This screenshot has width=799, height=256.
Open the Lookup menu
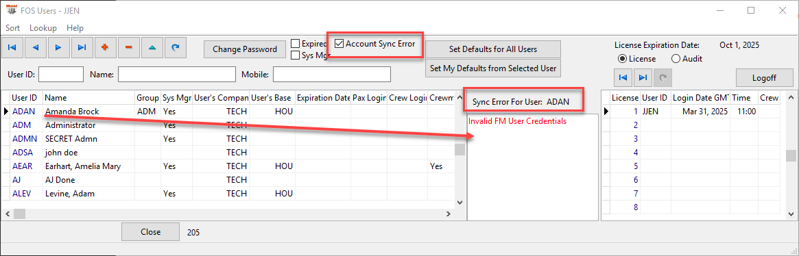click(x=43, y=28)
